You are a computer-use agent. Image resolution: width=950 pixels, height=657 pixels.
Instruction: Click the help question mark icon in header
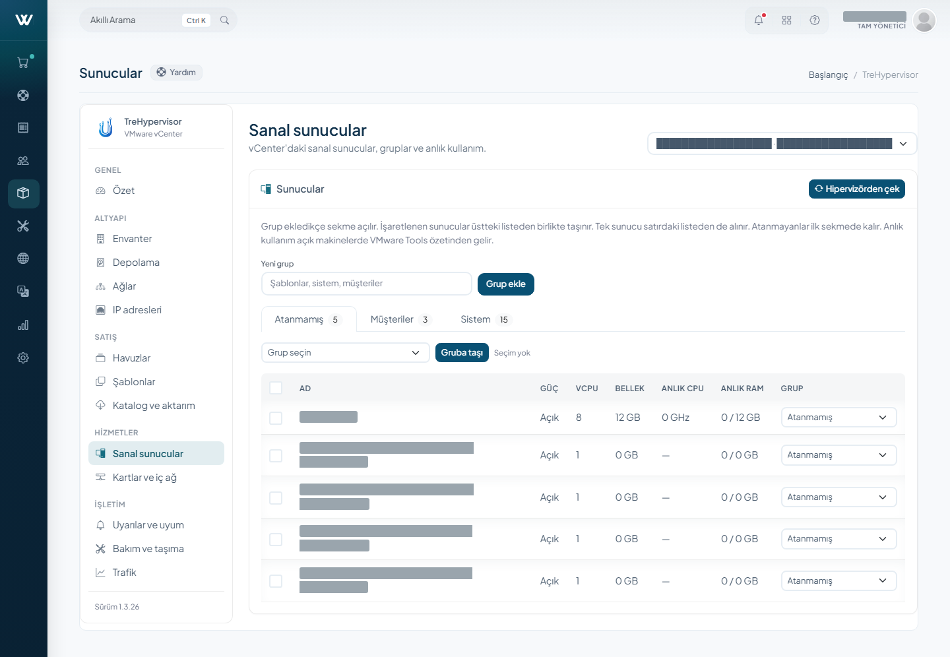pyautogui.click(x=815, y=20)
